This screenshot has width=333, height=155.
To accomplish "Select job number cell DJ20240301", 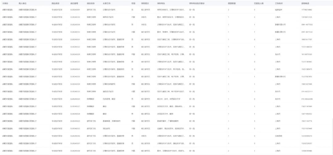I will click(75, 10).
